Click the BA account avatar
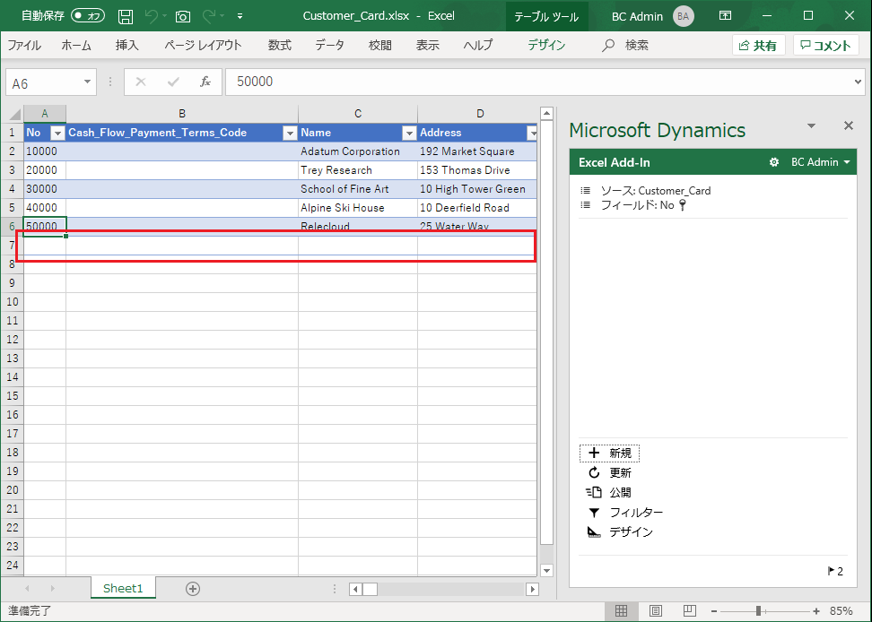 coord(683,16)
